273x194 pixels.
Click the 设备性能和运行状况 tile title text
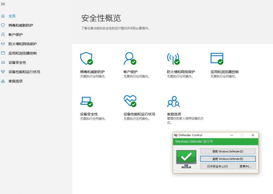click(x=139, y=114)
